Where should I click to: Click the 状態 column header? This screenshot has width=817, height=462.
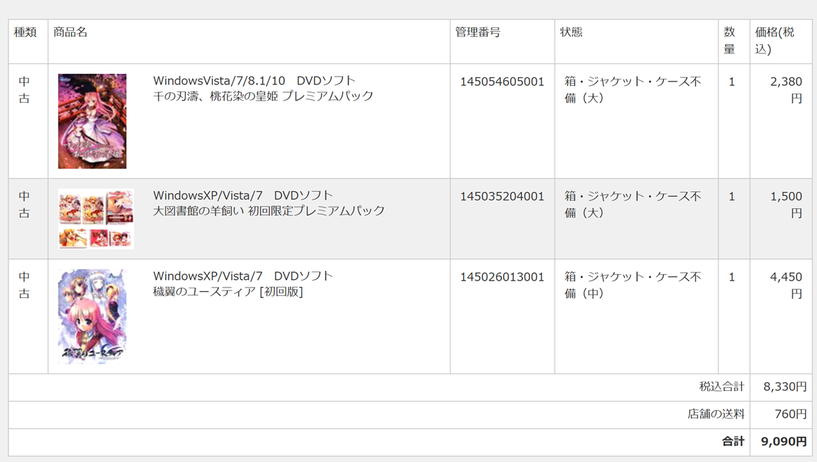(571, 32)
